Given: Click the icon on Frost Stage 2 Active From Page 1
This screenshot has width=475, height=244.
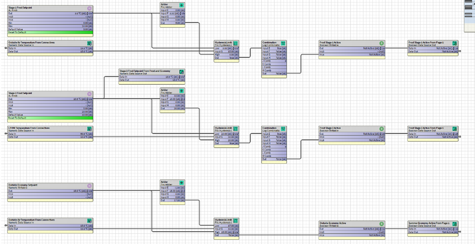Looking at the screenshot, I should [x=455, y=129].
